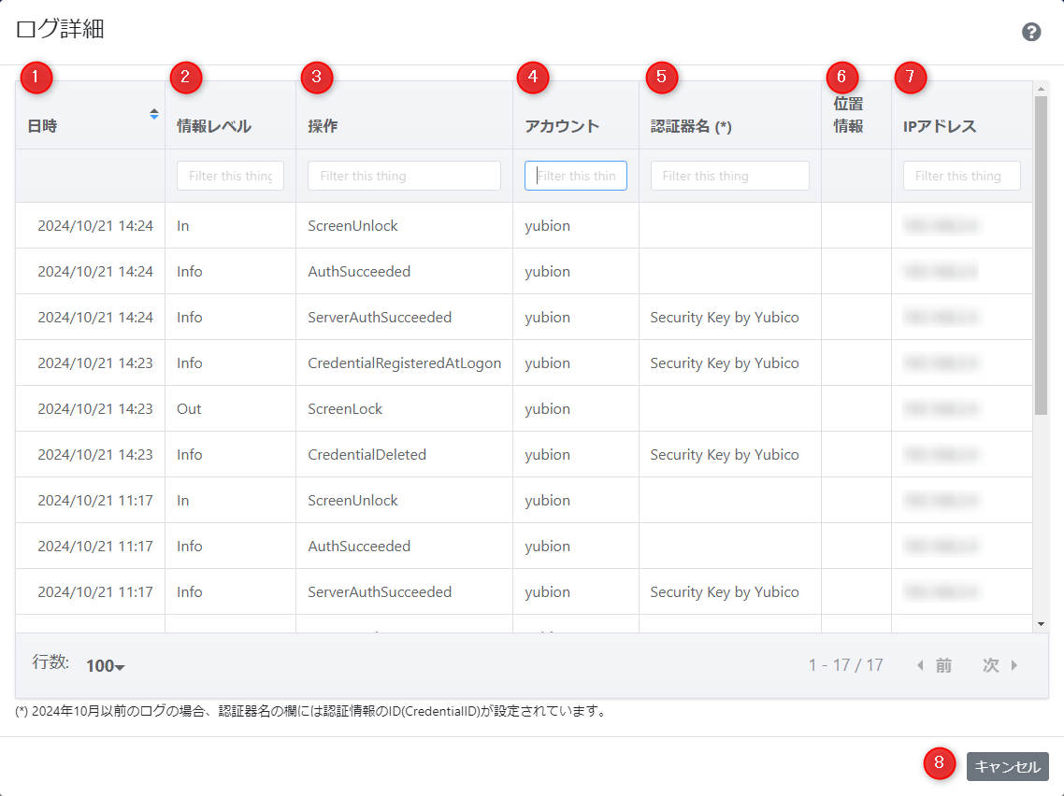Click the 1 - 17 / 17 pagination text
This screenshot has height=796, width=1064.
pos(845,665)
